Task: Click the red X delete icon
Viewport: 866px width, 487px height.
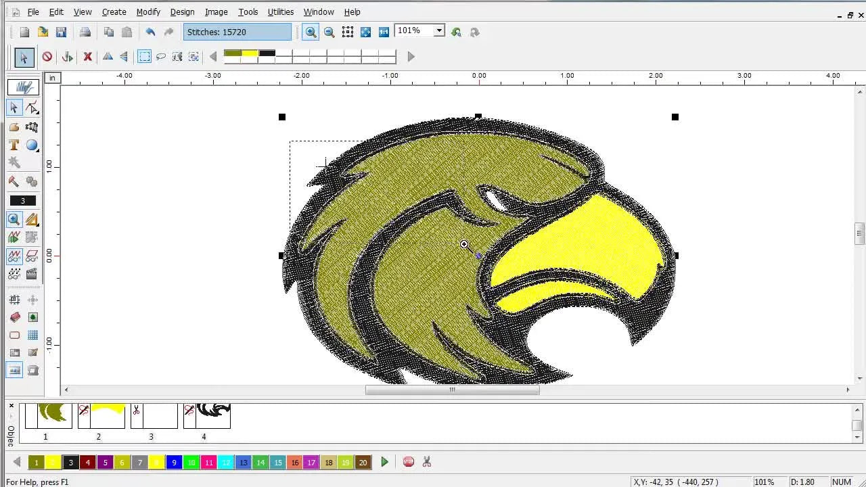Action: 87,57
